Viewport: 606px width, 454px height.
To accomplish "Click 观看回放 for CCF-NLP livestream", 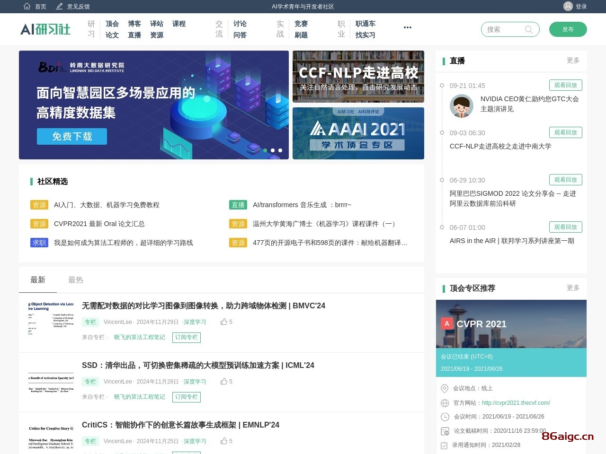I will tap(566, 132).
